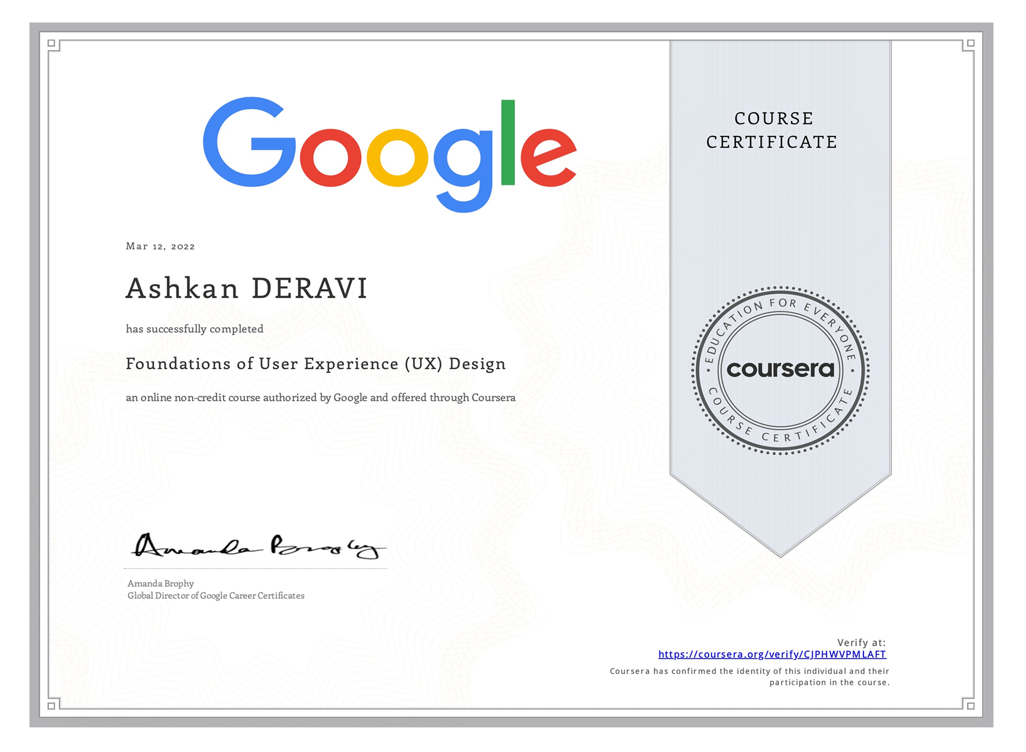Click the Amanda Brophy signature
This screenshot has height=752, width=1026.
pos(258,547)
